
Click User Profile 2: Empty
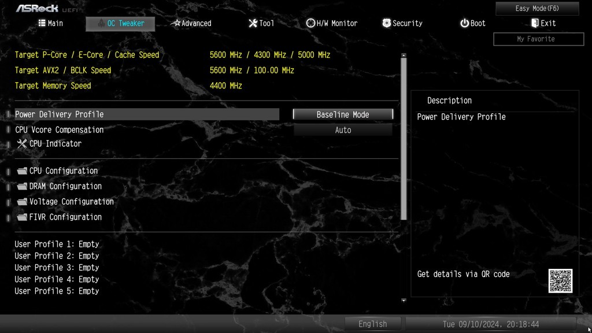57,256
